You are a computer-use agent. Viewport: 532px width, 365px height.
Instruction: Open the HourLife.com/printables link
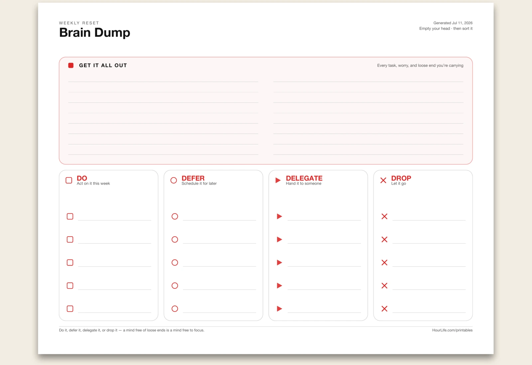pos(452,330)
